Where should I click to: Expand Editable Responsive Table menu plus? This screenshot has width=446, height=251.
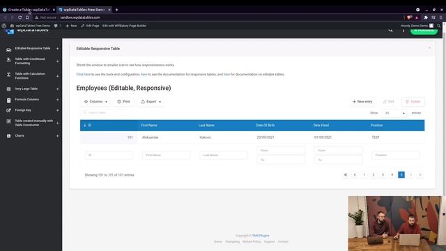click(57, 49)
